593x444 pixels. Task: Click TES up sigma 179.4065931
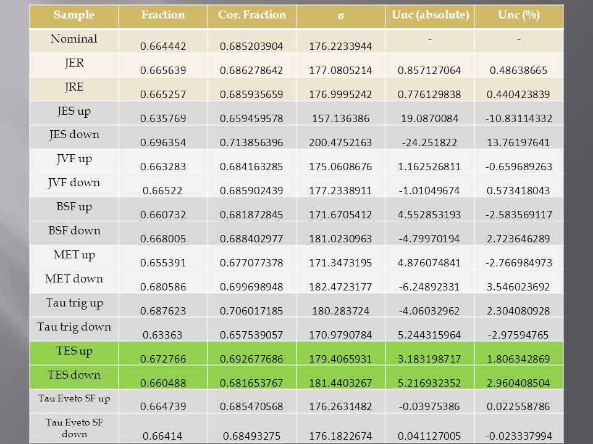pos(340,359)
